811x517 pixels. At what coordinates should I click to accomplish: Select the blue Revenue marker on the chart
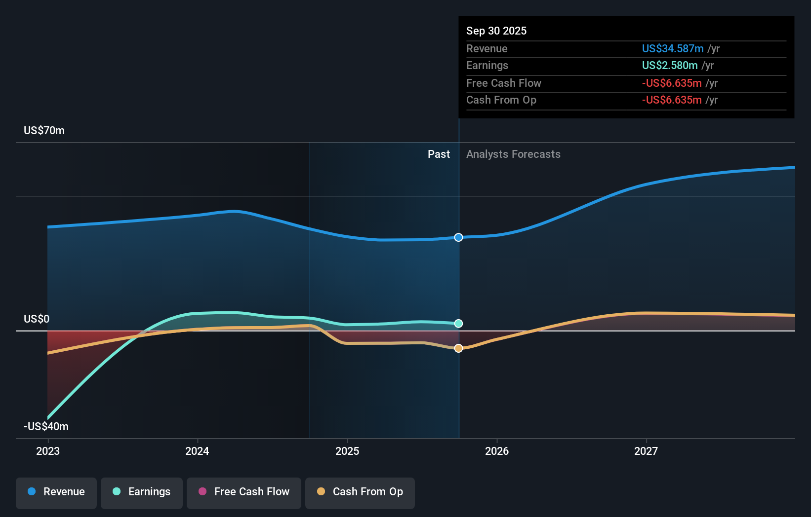pos(458,237)
